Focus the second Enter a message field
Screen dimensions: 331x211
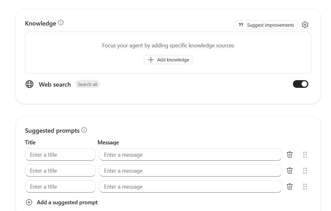pos(190,170)
